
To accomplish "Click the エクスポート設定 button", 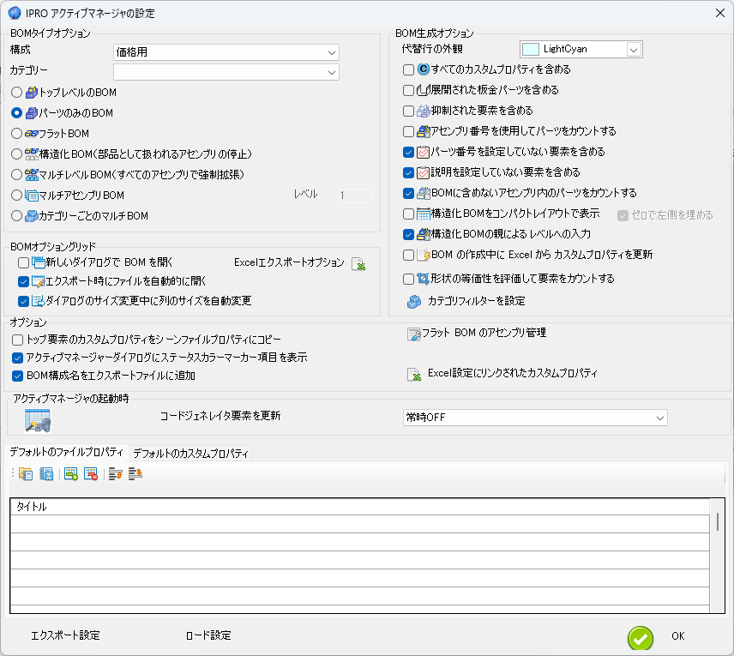I will pyautogui.click(x=65, y=635).
